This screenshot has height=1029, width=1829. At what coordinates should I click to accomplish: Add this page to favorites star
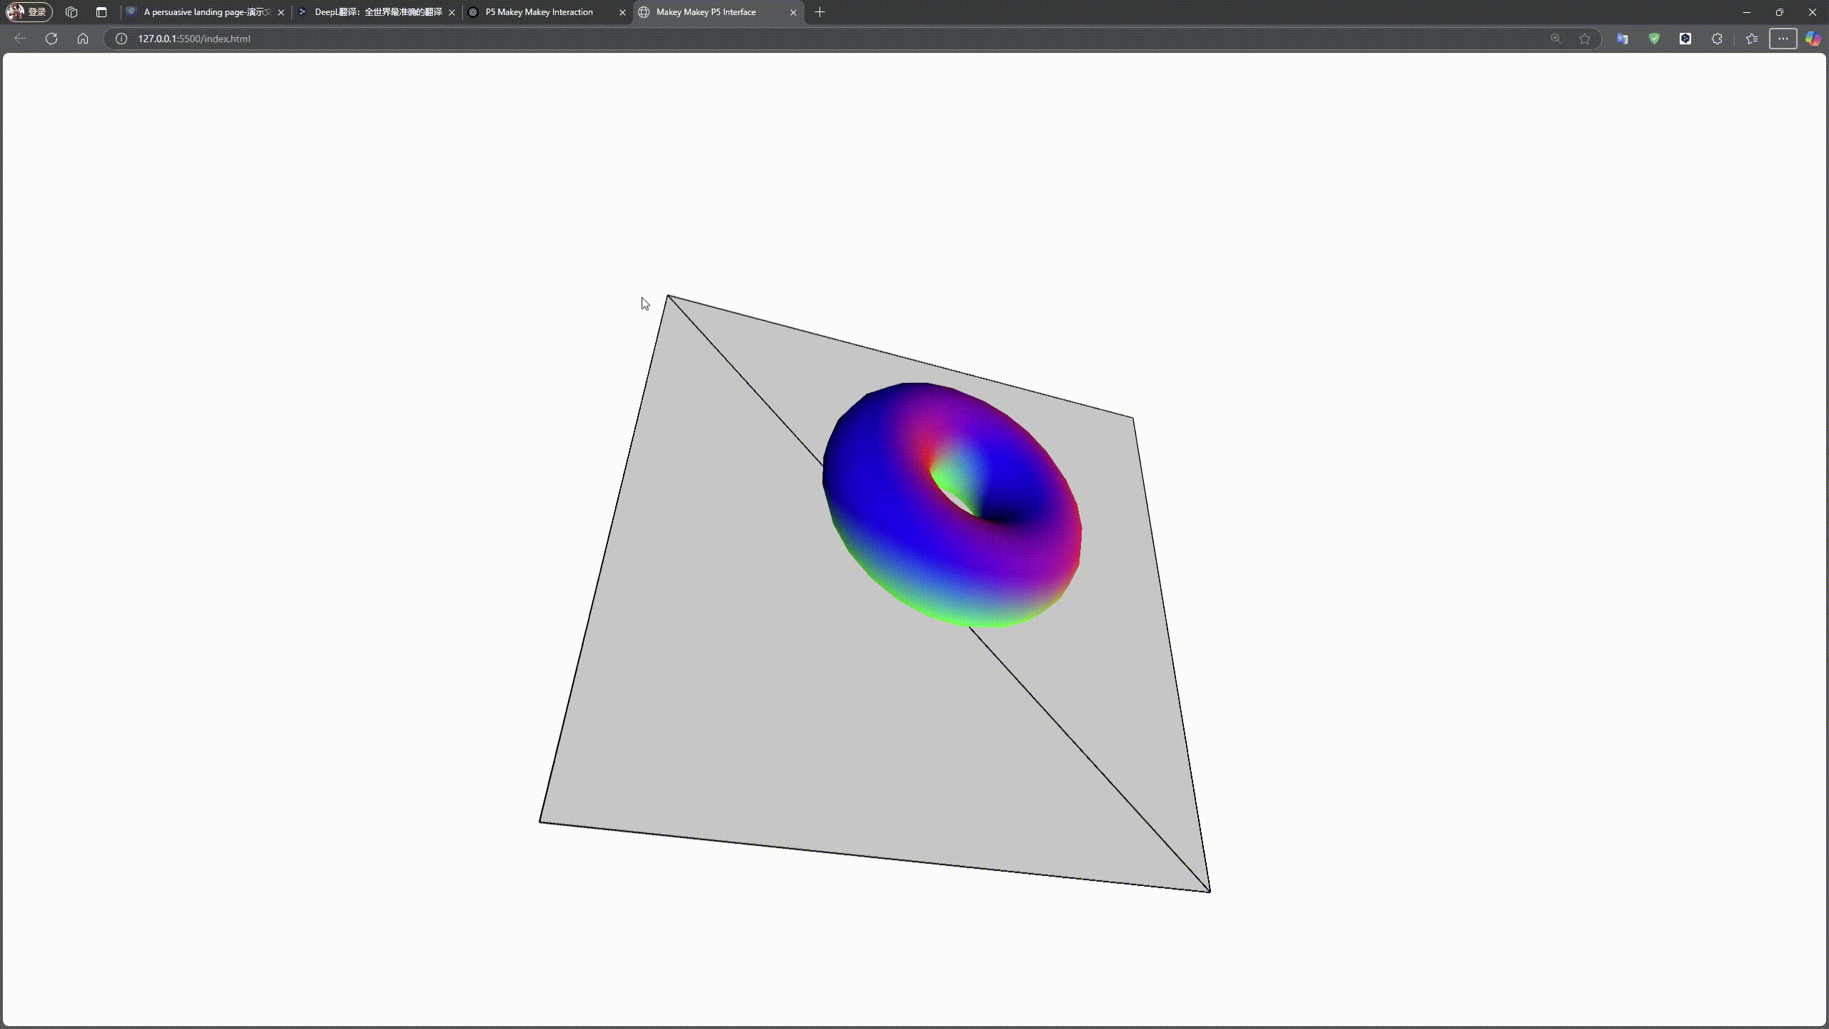click(1585, 39)
